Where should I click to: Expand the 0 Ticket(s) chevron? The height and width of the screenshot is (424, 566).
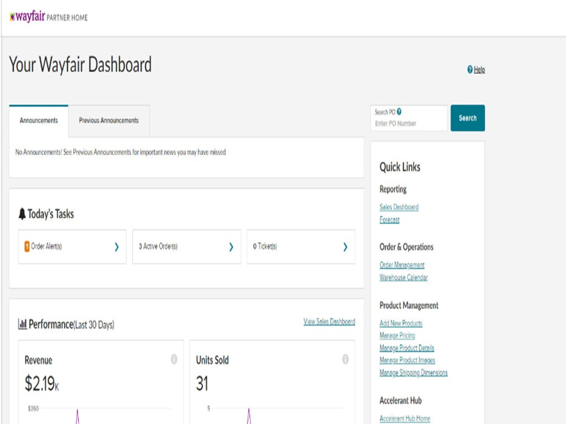(x=345, y=246)
